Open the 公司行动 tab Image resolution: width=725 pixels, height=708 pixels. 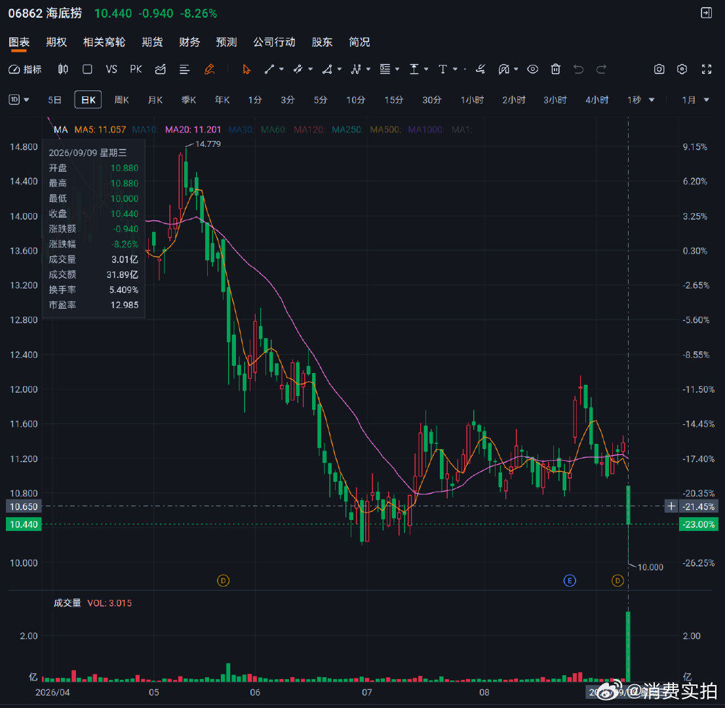[x=274, y=42]
